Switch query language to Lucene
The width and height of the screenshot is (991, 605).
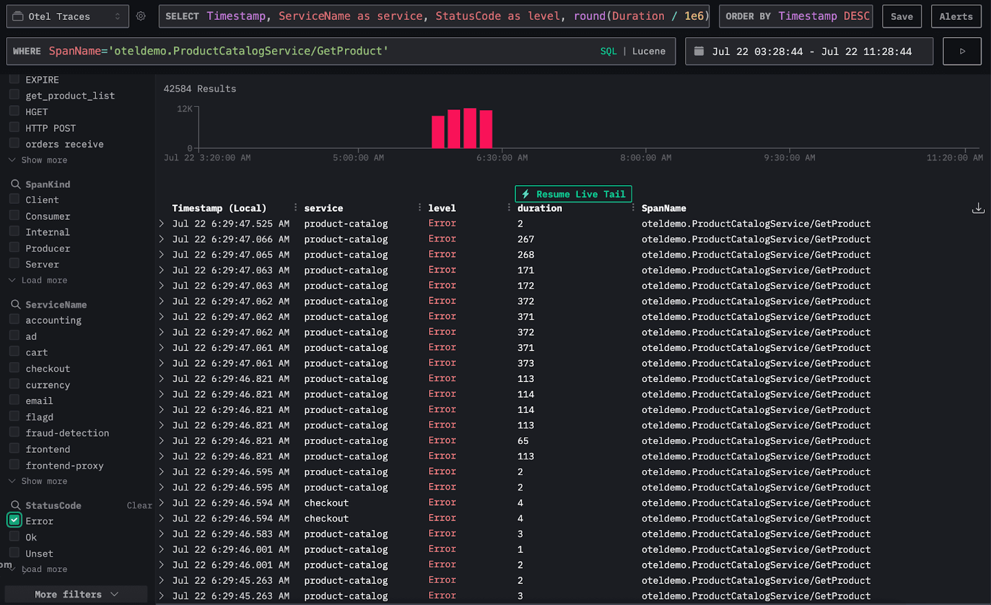pyautogui.click(x=648, y=51)
